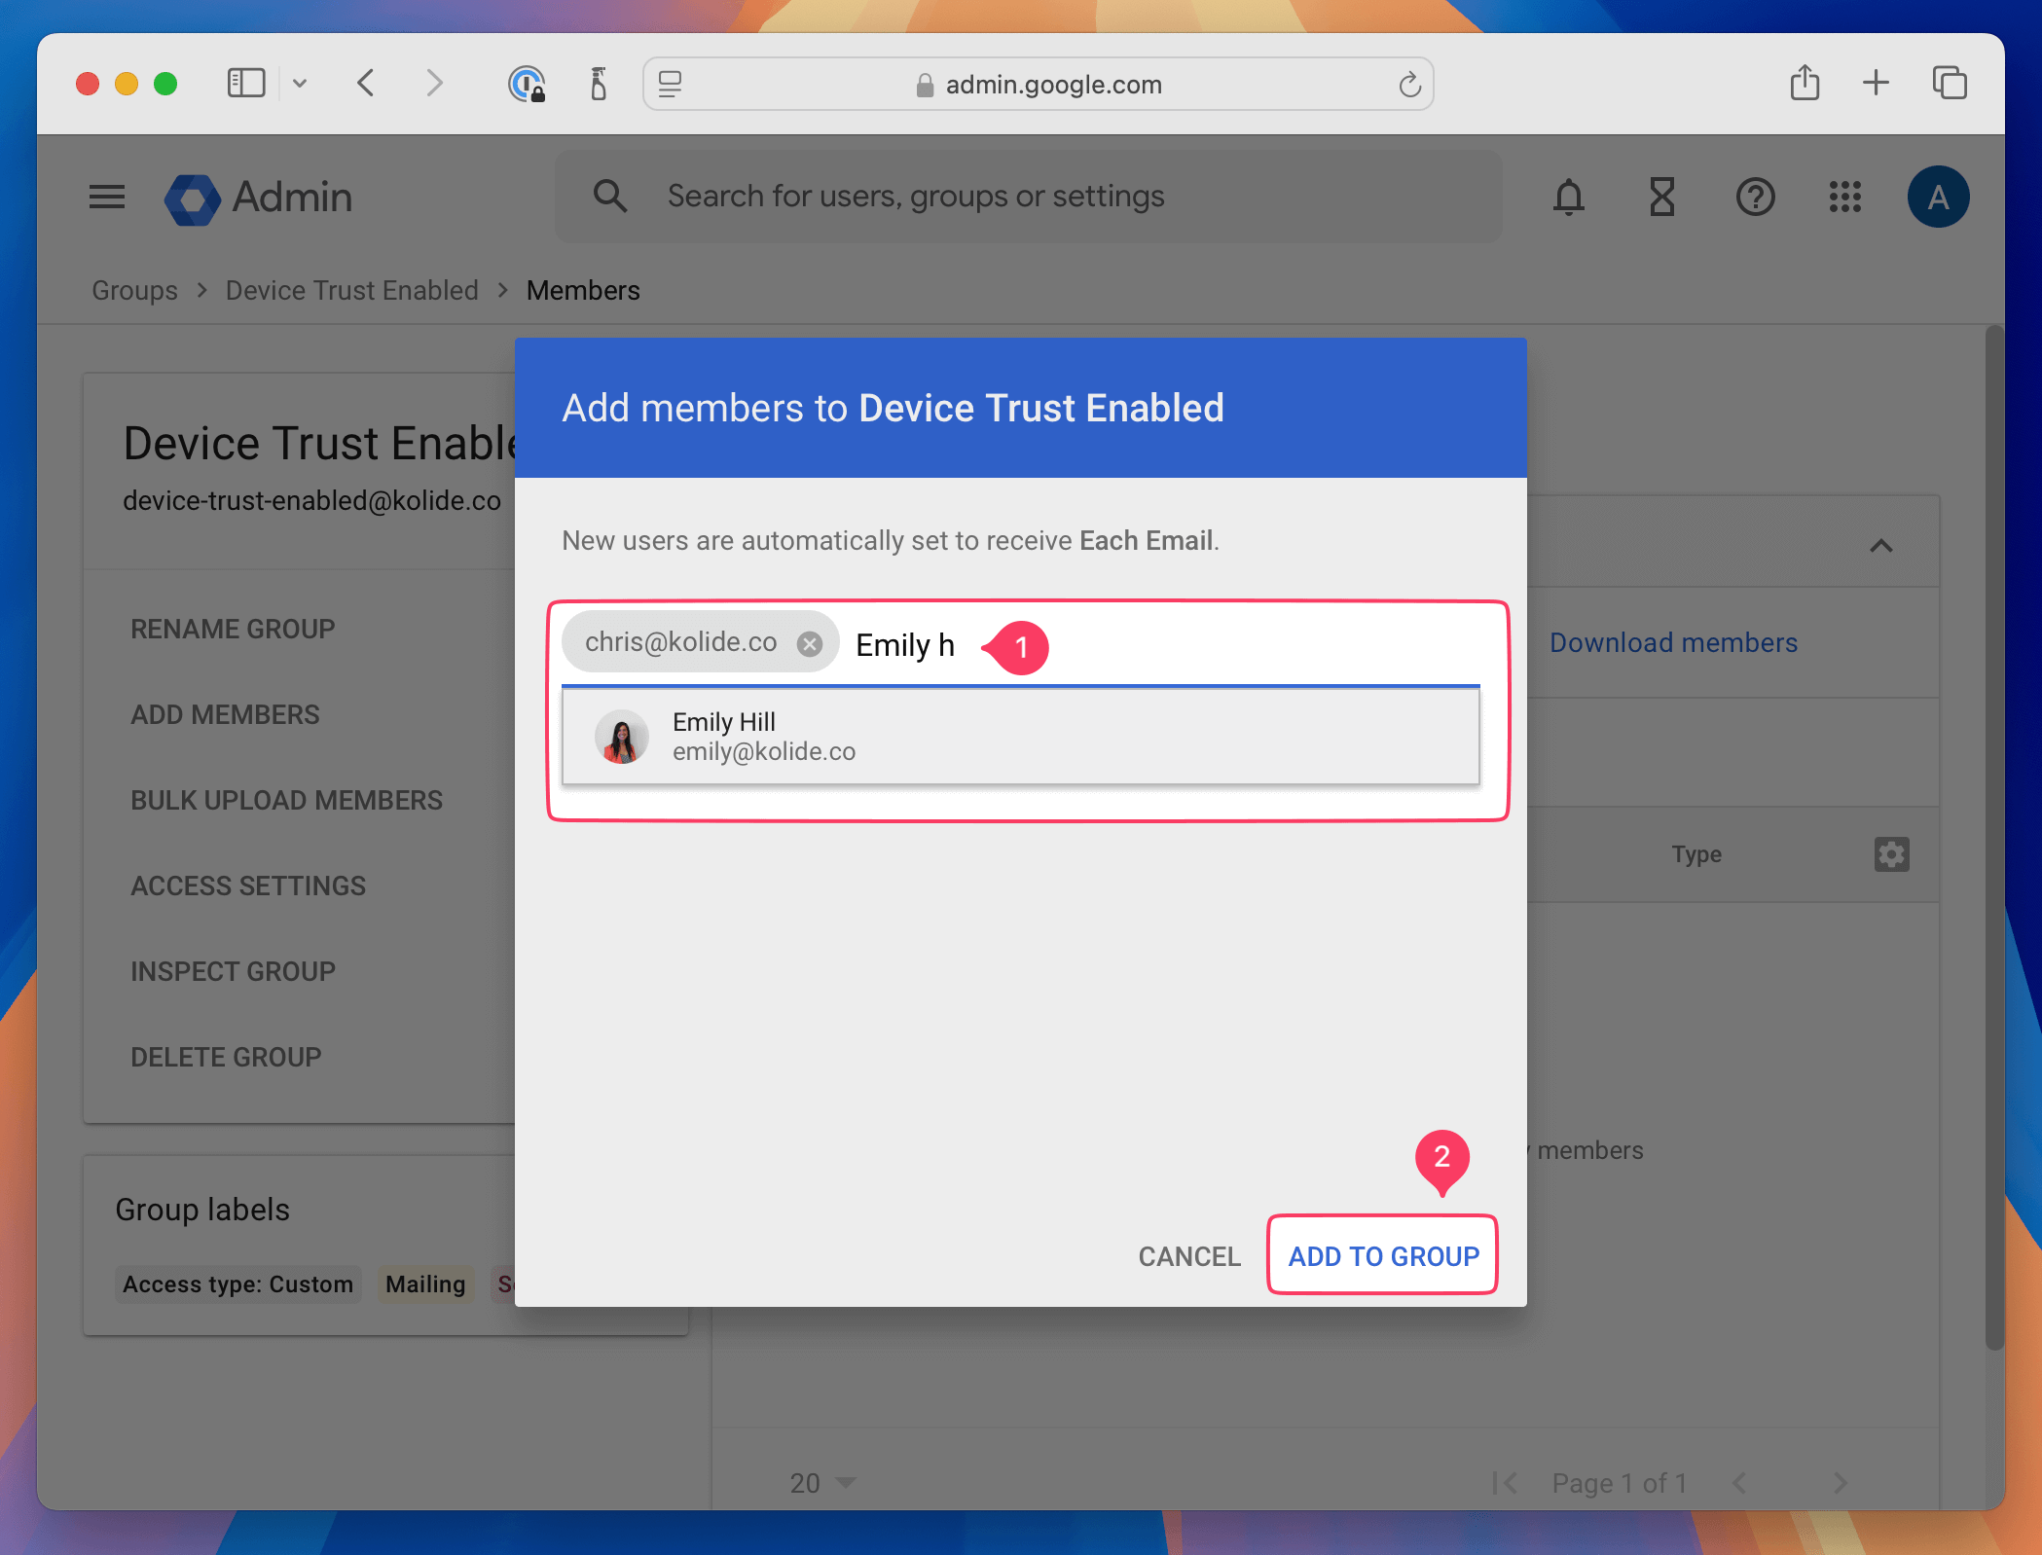Click Safari share icon
The image size is (2042, 1555).
1804,84
